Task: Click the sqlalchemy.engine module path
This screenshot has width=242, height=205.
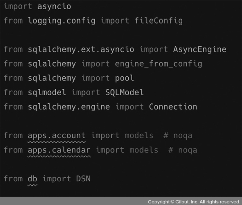Action: point(69,107)
